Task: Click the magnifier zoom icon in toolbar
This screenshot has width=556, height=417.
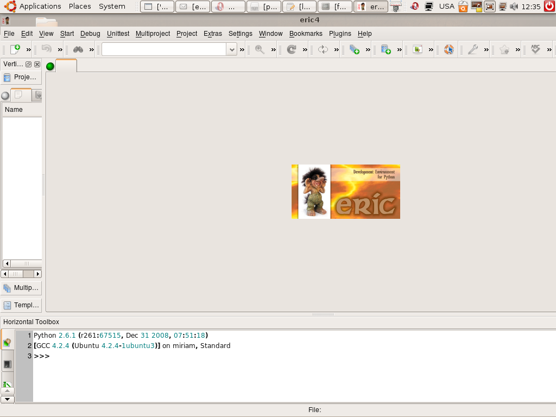Action: (260, 49)
